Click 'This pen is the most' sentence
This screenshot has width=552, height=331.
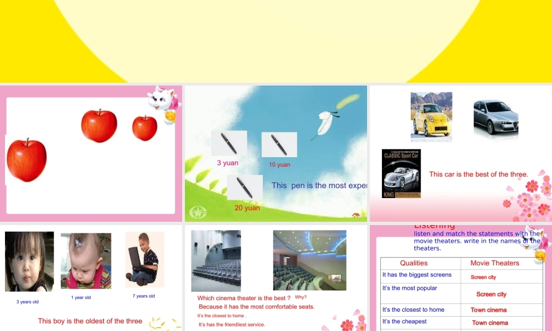(x=319, y=185)
